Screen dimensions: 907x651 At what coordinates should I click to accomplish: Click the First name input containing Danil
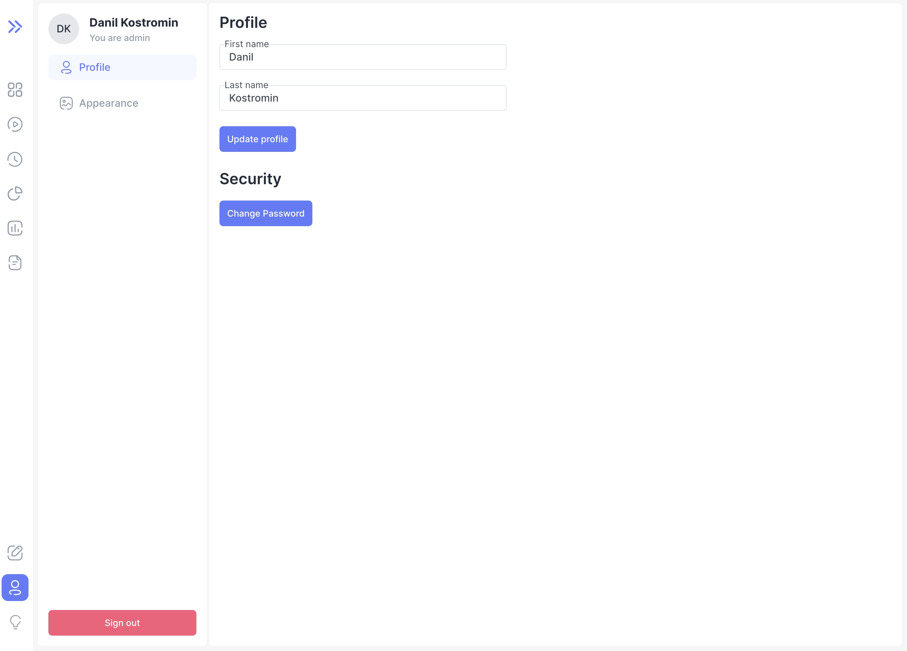point(362,57)
